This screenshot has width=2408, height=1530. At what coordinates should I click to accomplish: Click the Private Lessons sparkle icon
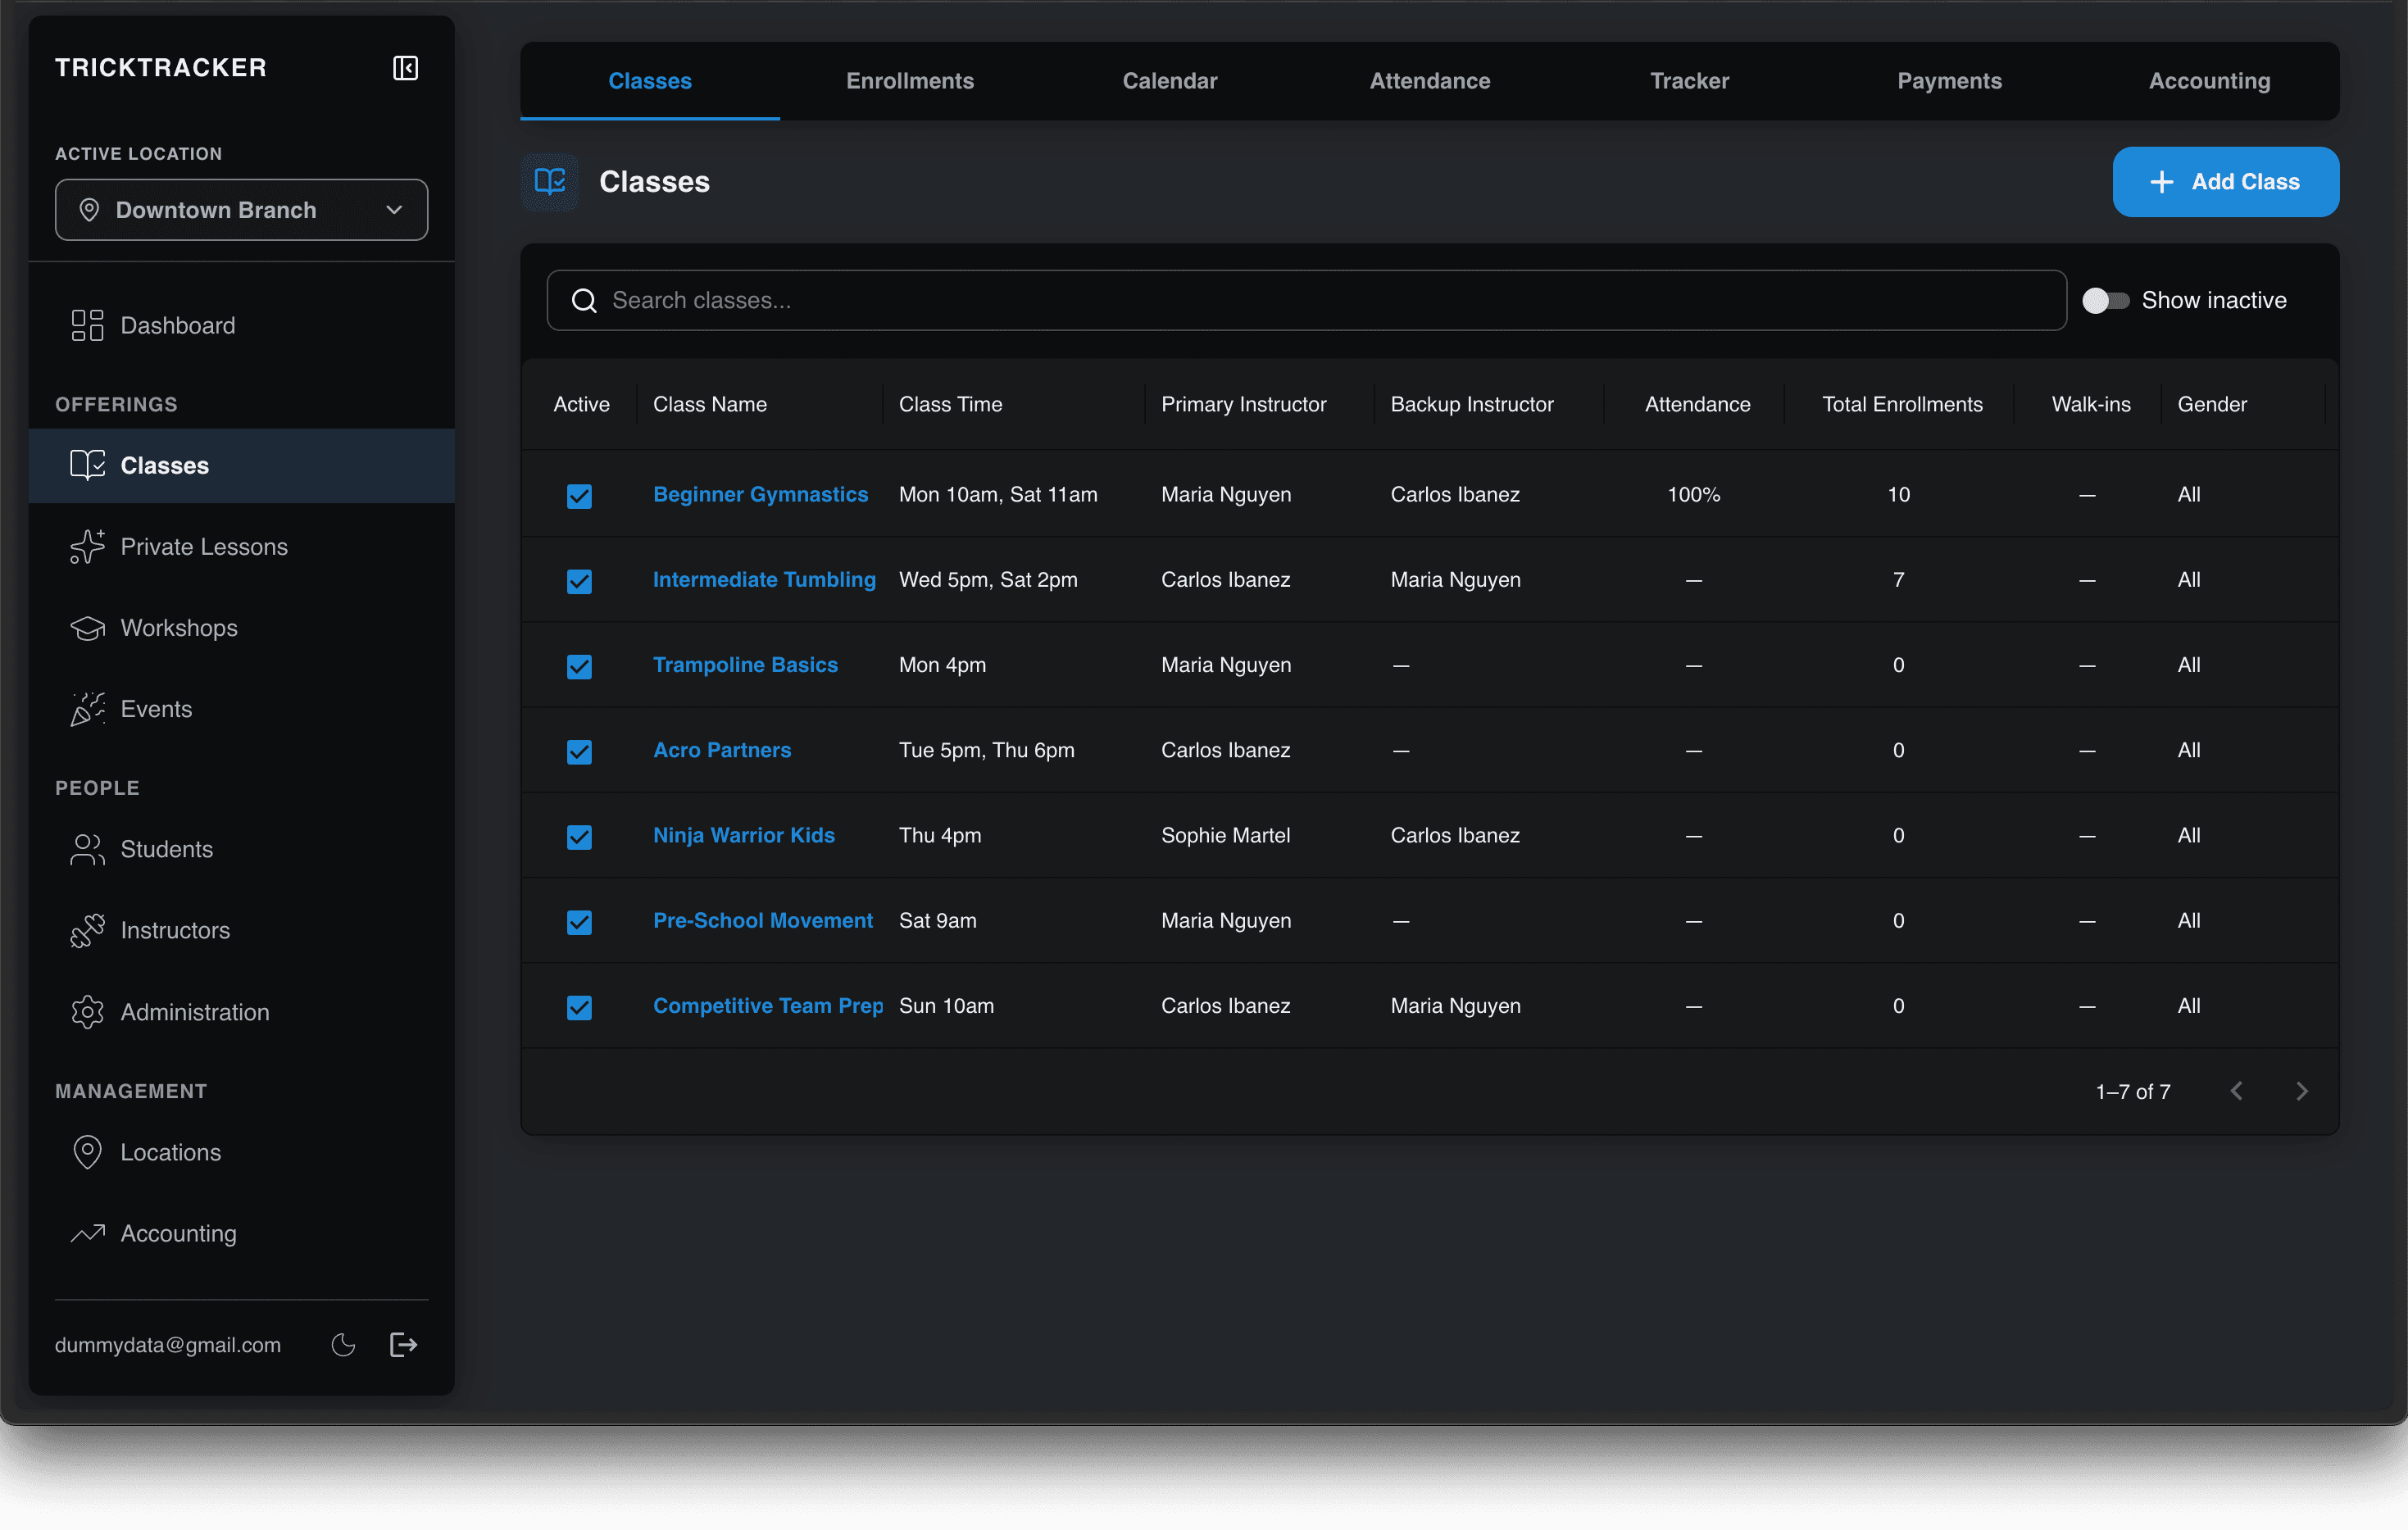point(87,547)
